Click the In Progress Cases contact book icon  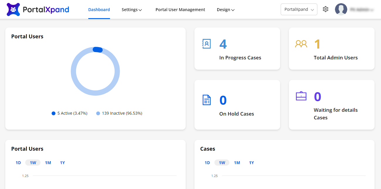click(x=206, y=44)
